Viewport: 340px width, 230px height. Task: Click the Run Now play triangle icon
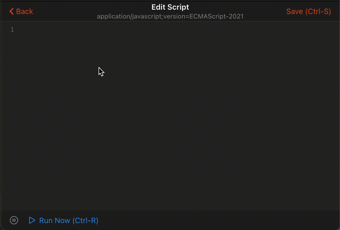[x=32, y=220]
